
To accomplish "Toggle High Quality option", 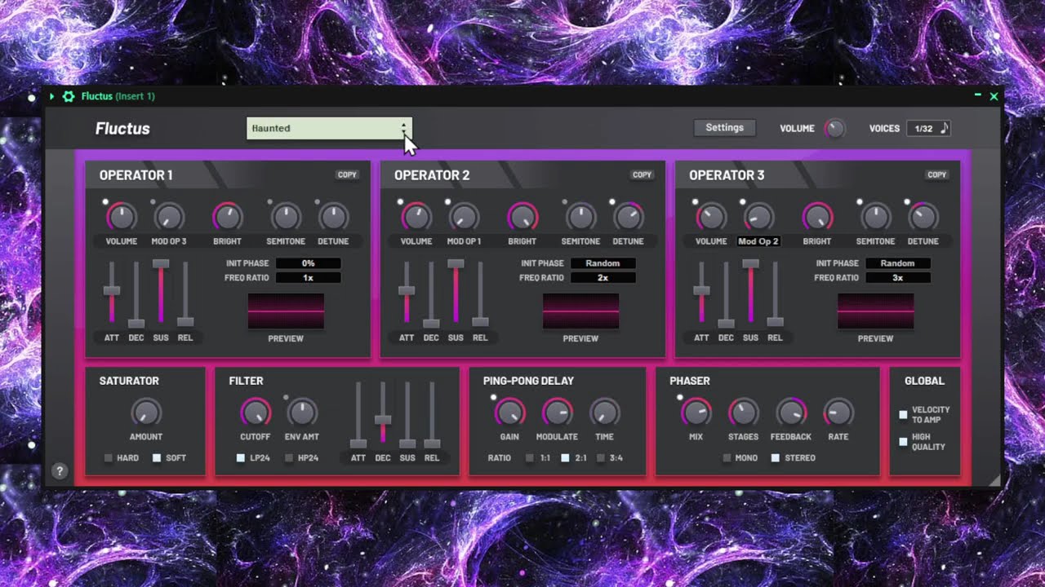I will tap(904, 442).
